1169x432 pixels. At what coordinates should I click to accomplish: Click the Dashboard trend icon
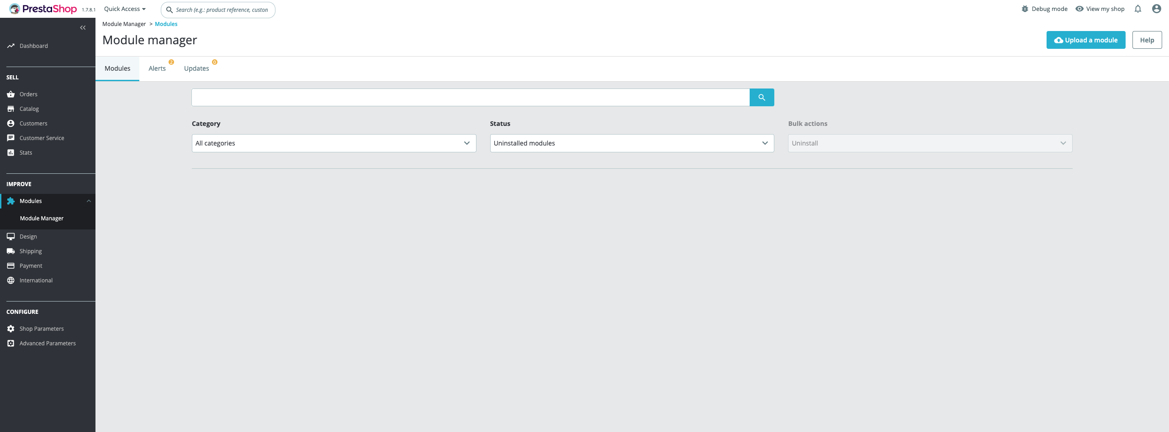click(11, 46)
